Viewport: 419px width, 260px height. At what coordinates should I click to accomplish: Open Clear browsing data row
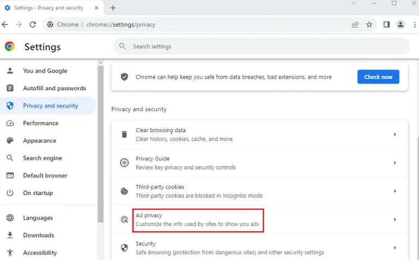click(x=260, y=134)
